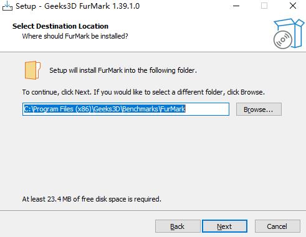Click the setup installer icon in title bar
This screenshot has width=306, height=237.
[x=7, y=6]
